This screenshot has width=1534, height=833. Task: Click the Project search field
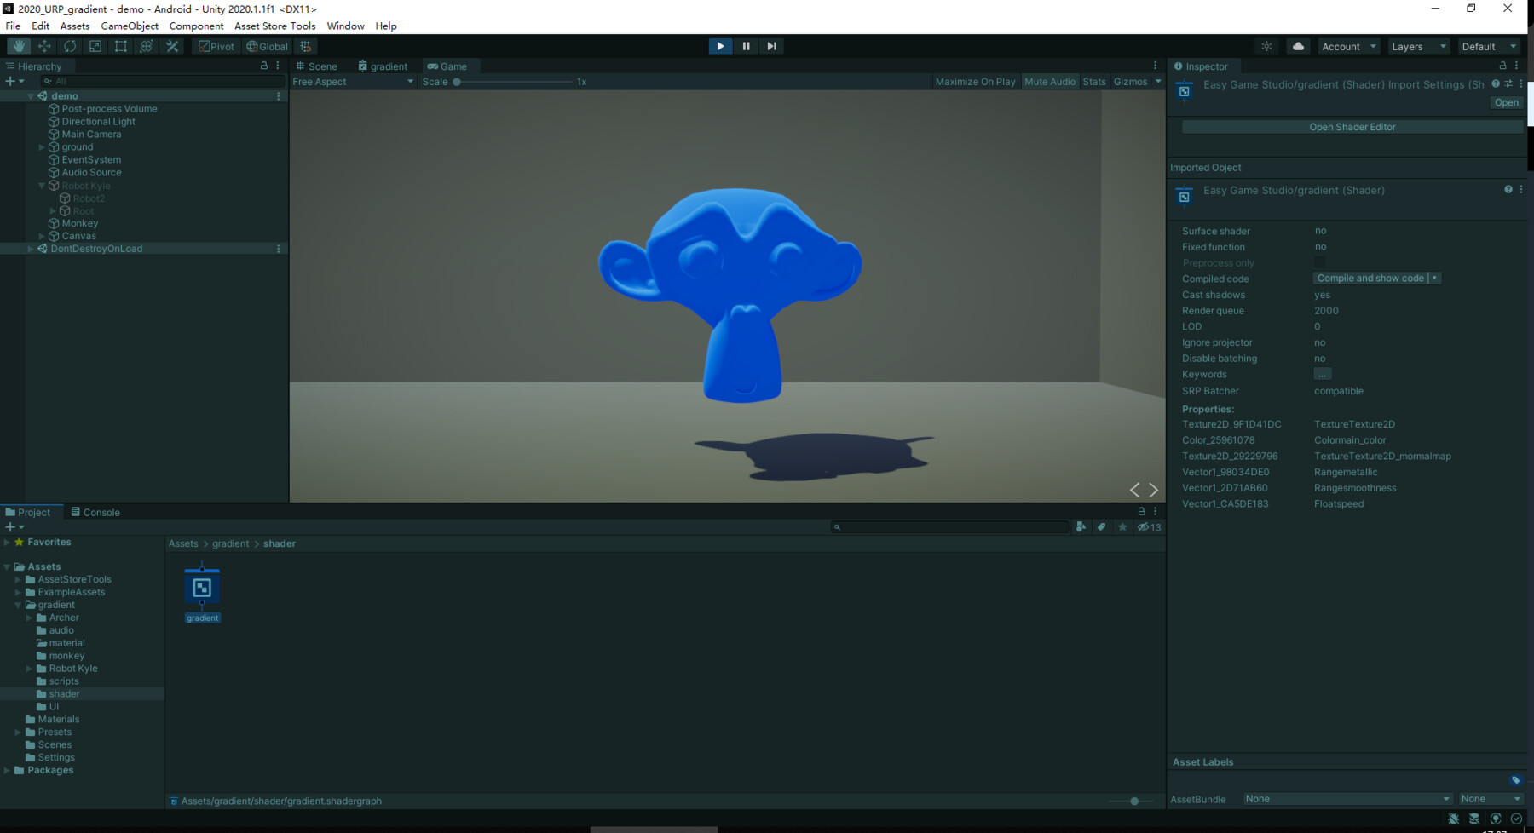click(949, 527)
